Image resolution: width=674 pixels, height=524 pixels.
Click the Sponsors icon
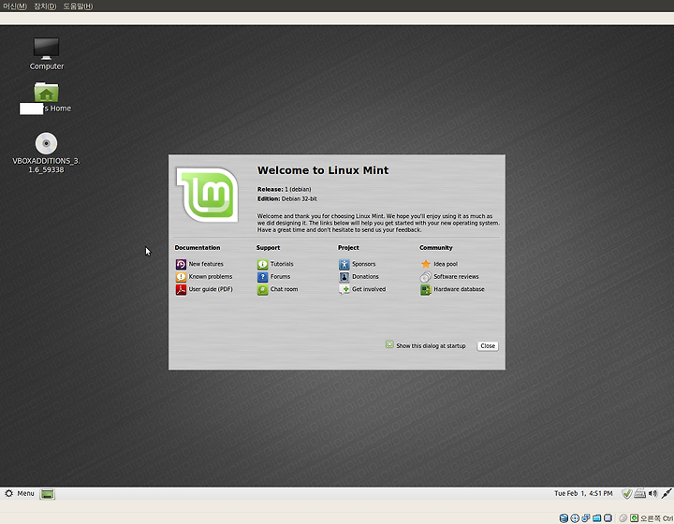coord(344,264)
